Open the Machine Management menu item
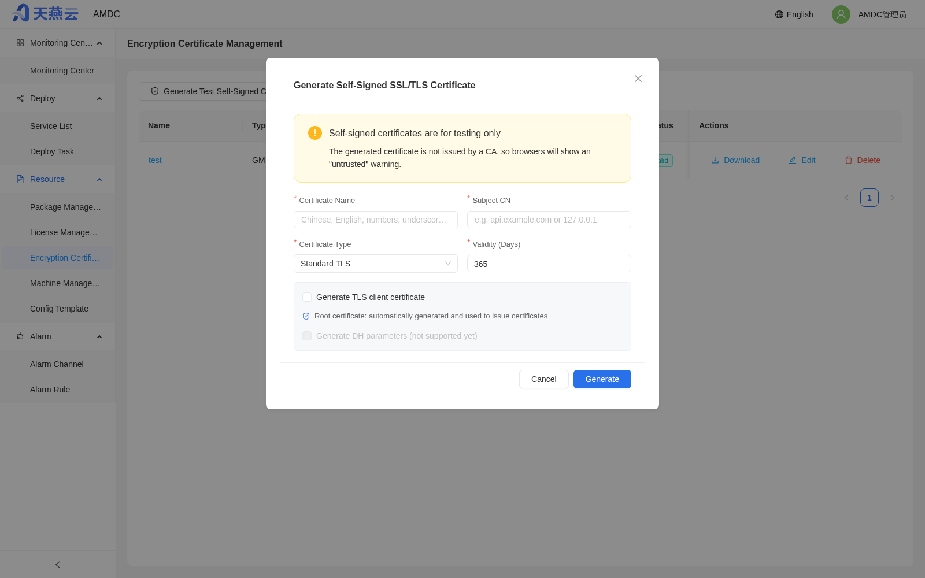 coord(58,283)
